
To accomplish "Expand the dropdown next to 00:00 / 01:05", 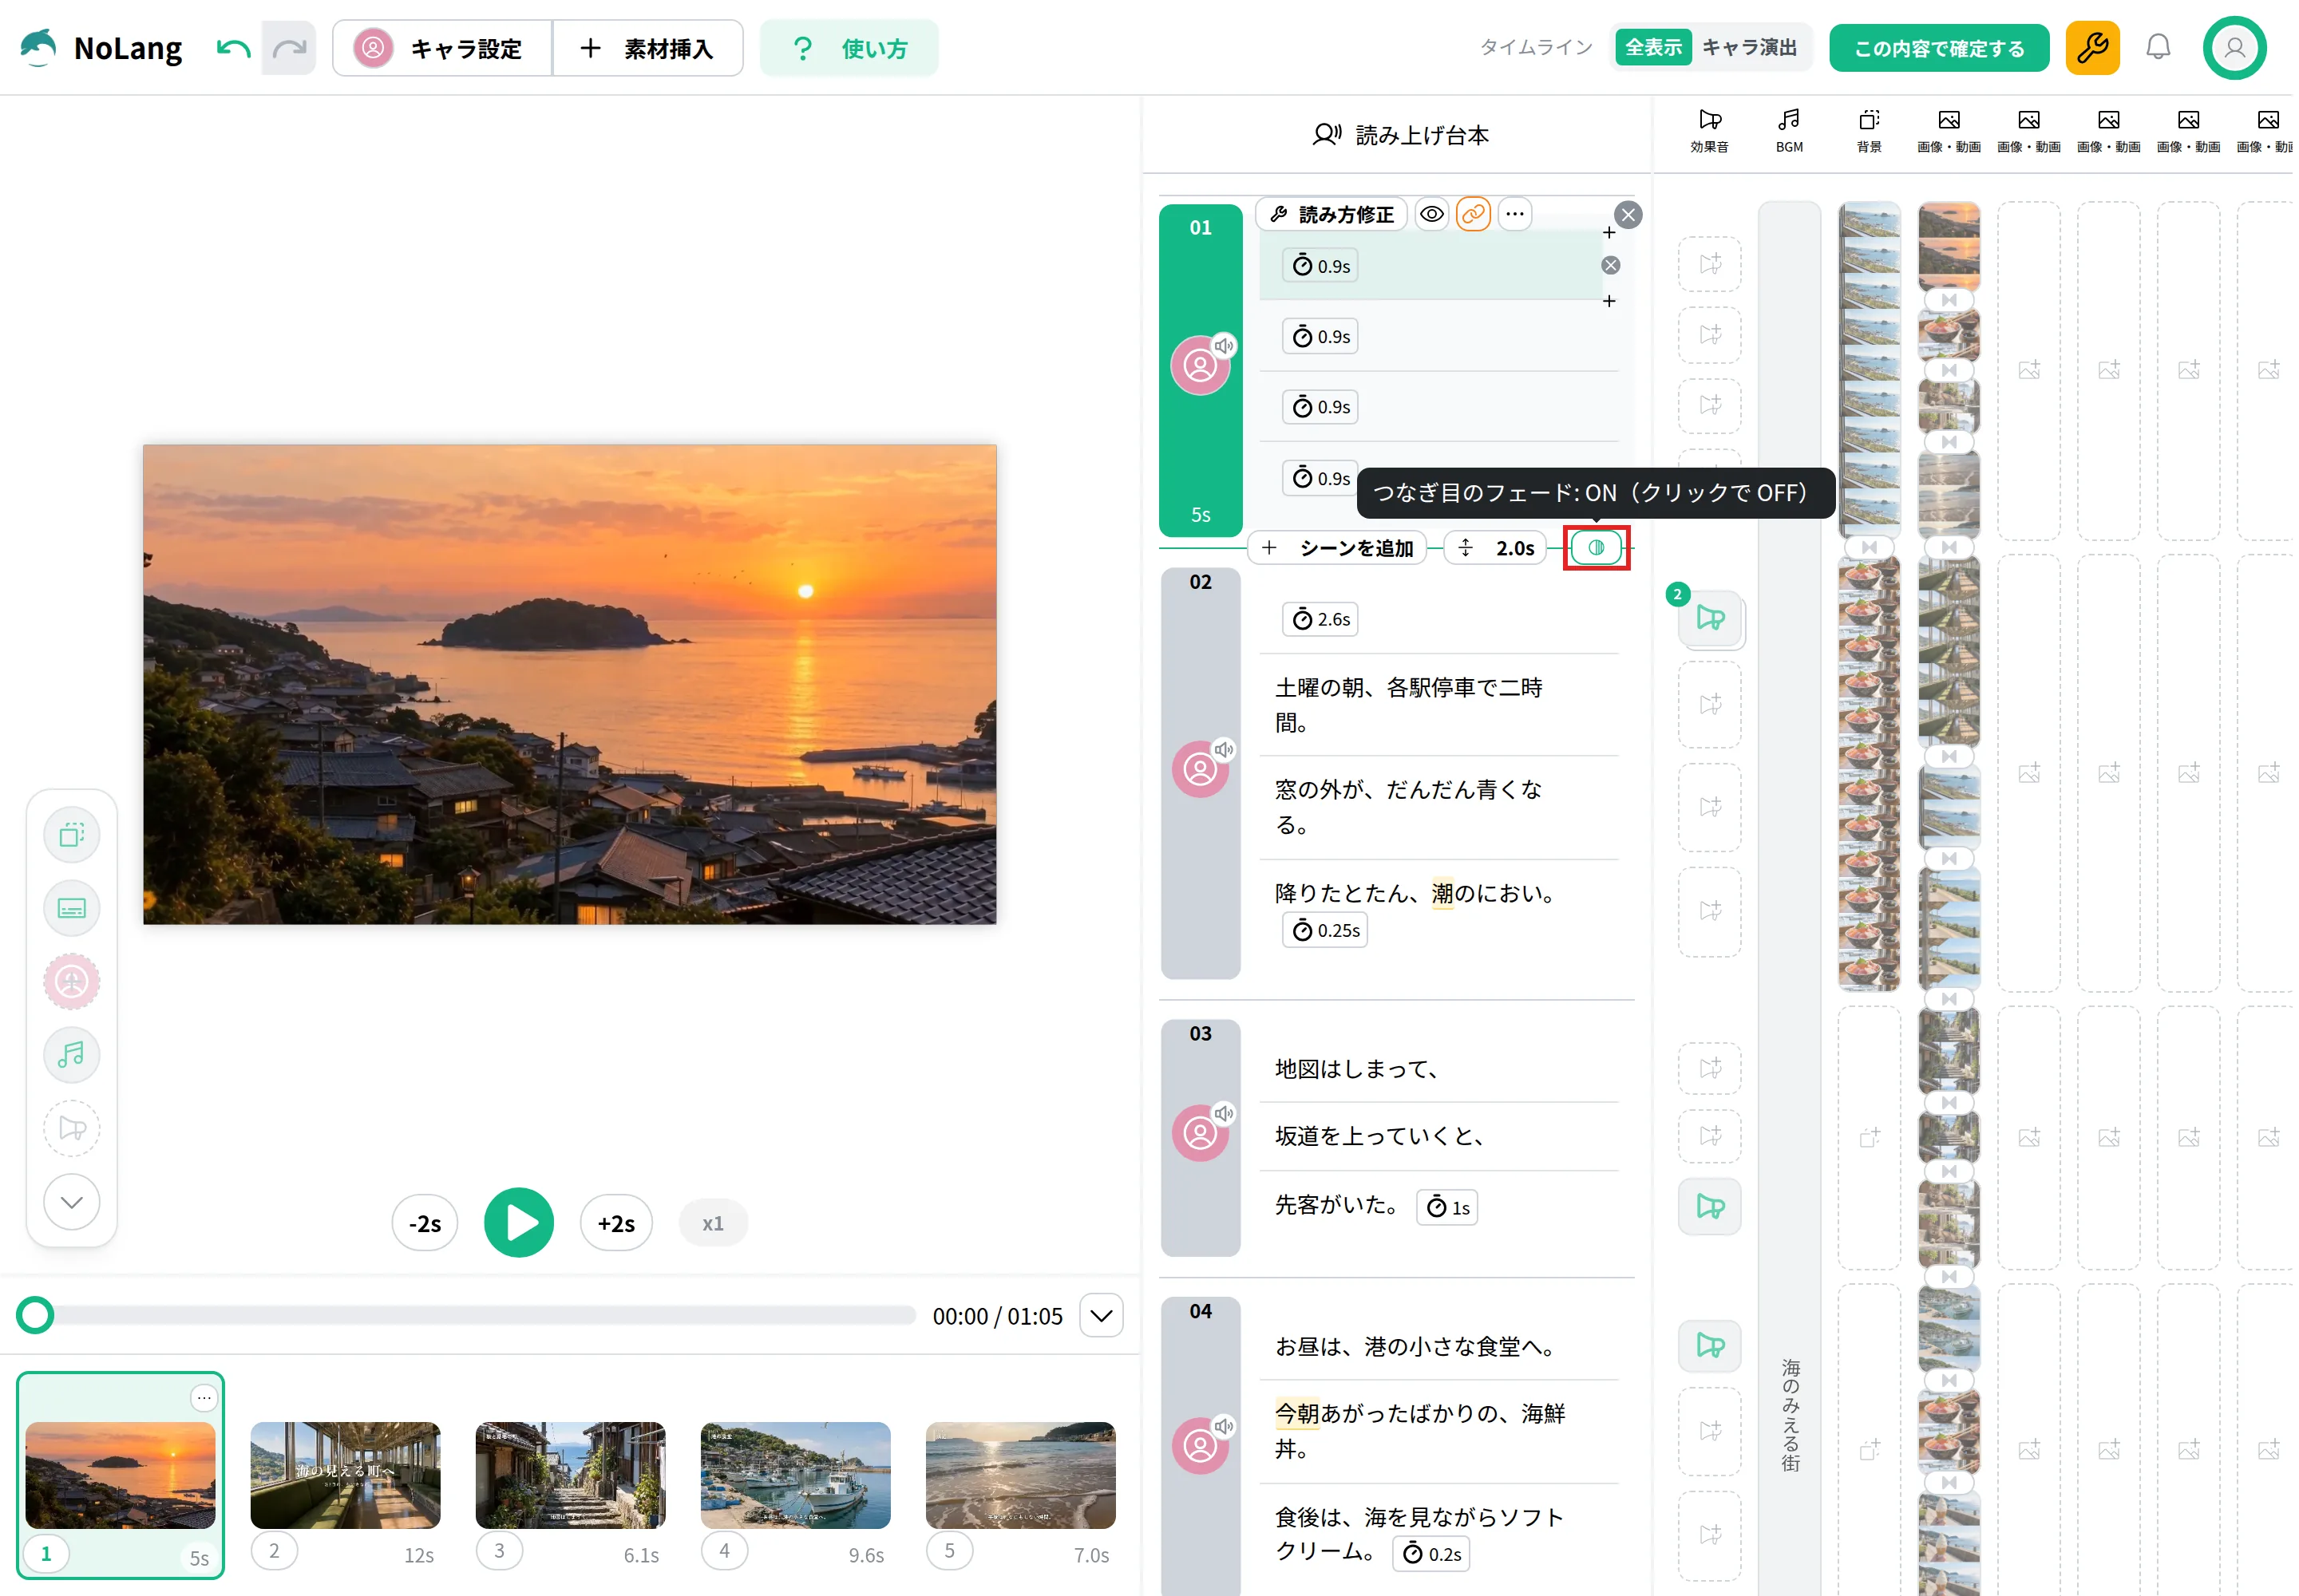I will (1101, 1316).
